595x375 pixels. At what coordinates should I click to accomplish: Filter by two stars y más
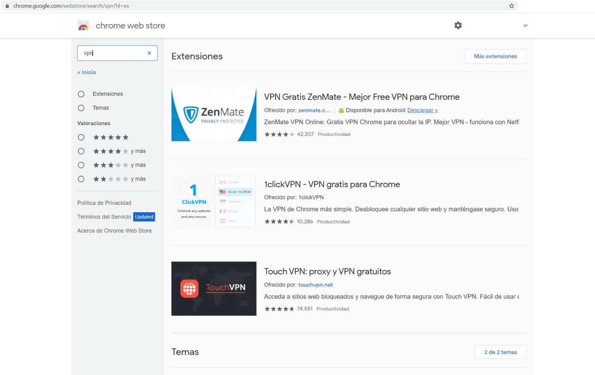(x=81, y=179)
